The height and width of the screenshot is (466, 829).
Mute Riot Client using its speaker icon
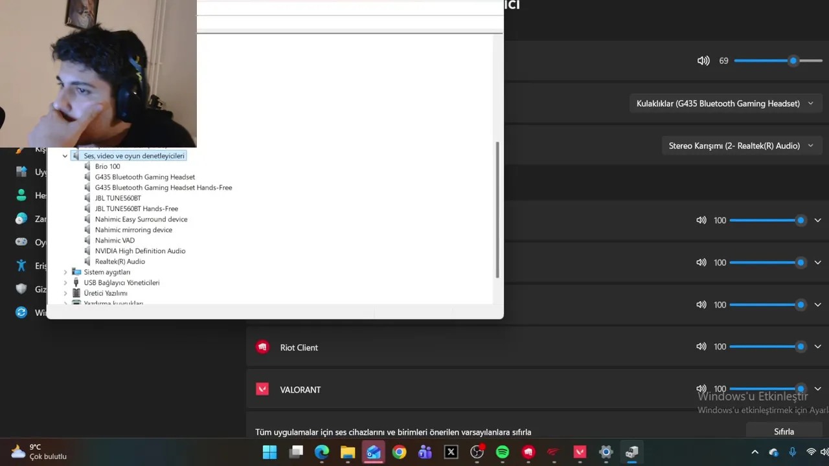[701, 347]
